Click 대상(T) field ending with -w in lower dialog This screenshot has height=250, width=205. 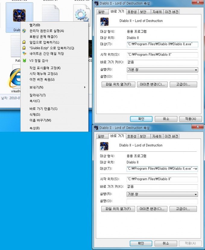(x=162, y=169)
